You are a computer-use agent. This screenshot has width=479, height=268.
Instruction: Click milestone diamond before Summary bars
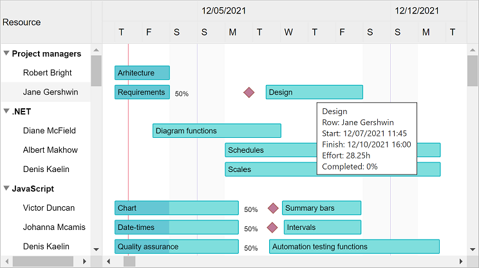(273, 208)
